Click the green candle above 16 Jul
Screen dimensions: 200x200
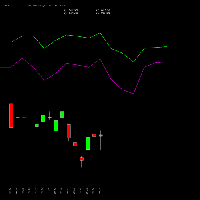(43, 118)
